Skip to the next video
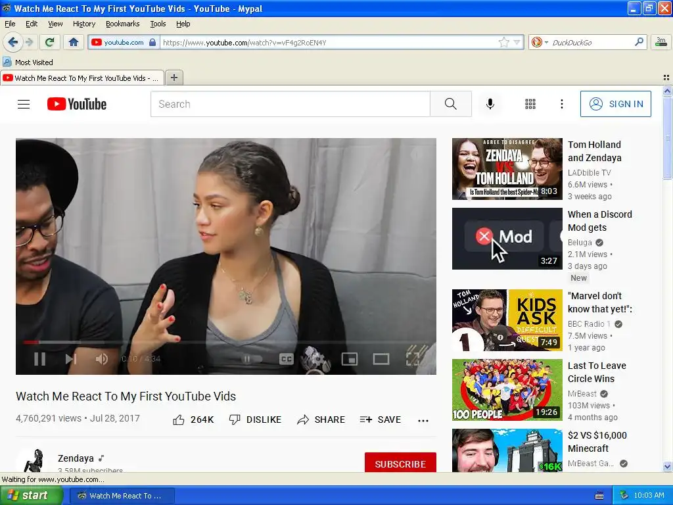 71,358
